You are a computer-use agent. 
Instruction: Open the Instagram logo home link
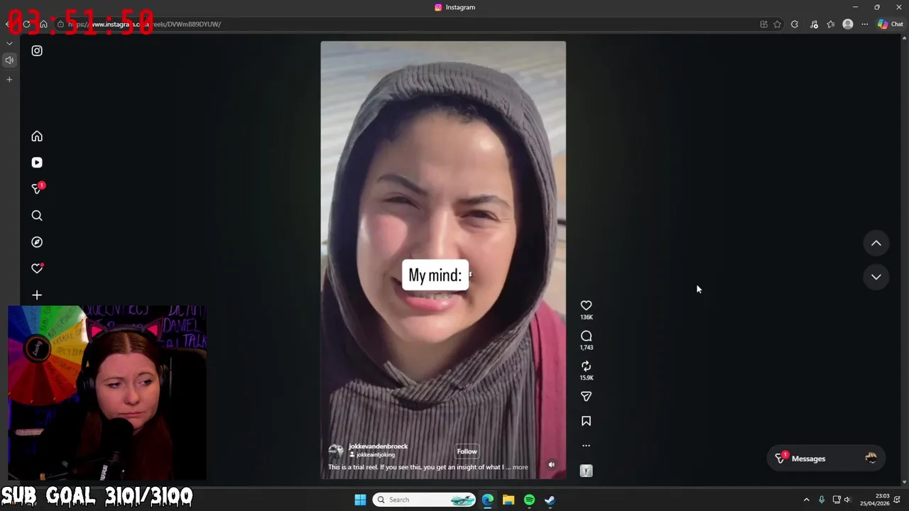click(37, 51)
